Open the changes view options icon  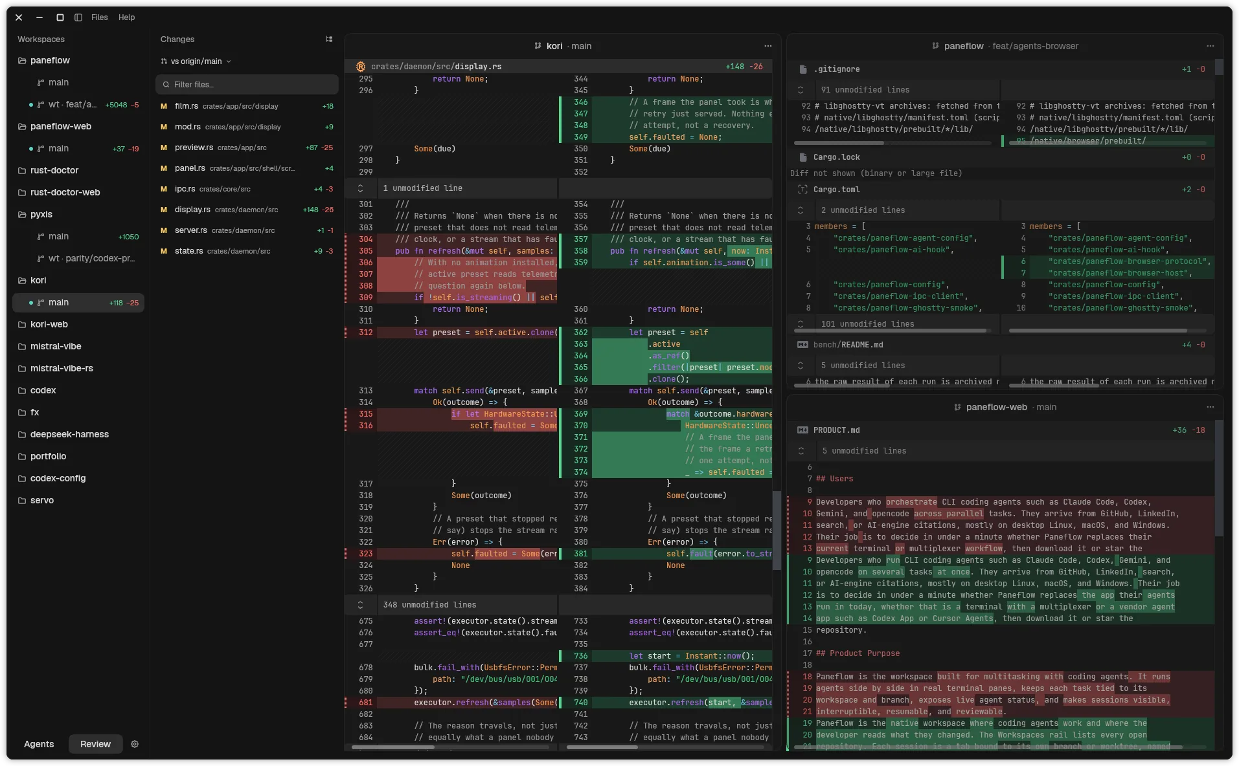pos(329,39)
